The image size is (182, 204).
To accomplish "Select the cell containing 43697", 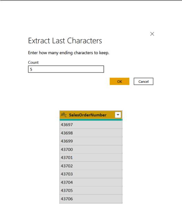I will point(91,125).
